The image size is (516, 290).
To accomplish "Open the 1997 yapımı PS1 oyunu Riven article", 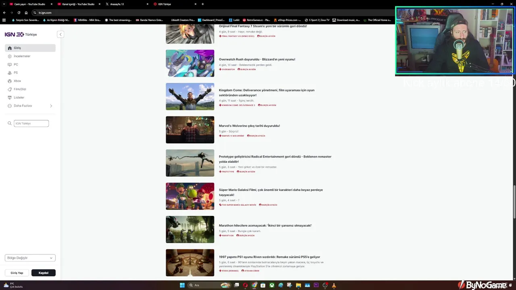I will click(269, 257).
